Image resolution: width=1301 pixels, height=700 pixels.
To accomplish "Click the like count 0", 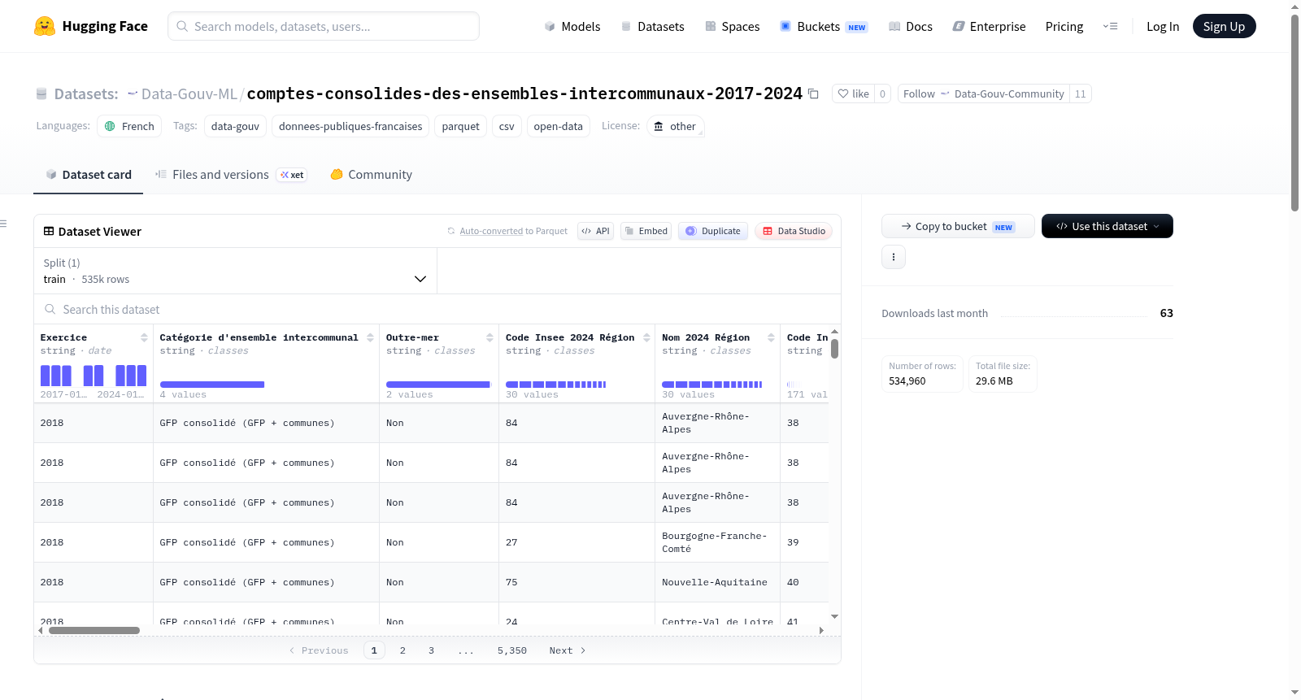I will coord(882,93).
